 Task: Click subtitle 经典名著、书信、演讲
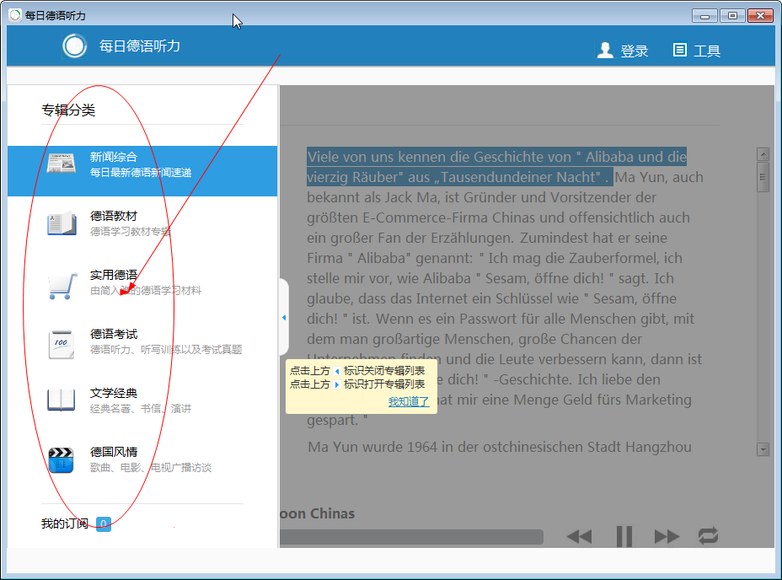141,409
